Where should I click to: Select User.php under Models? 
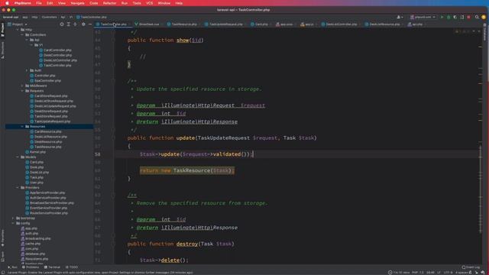37,183
